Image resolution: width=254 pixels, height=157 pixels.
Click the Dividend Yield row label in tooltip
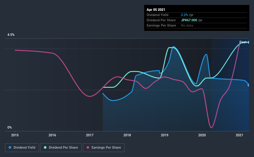(157, 15)
